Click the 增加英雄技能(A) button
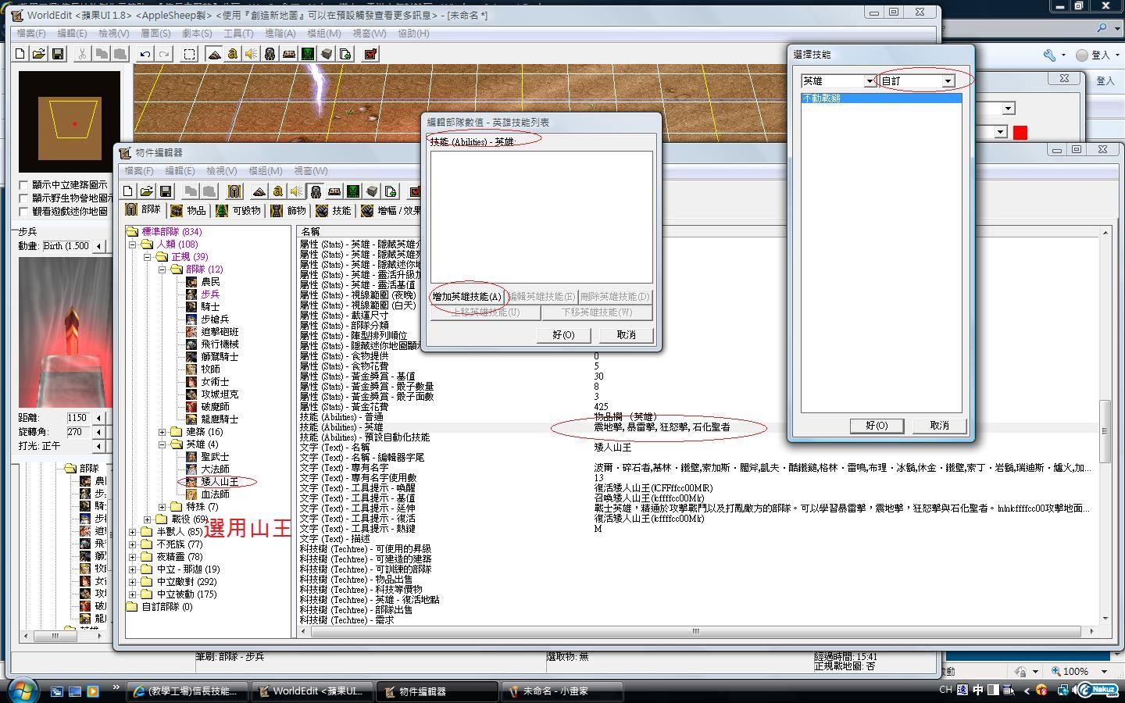 466,297
